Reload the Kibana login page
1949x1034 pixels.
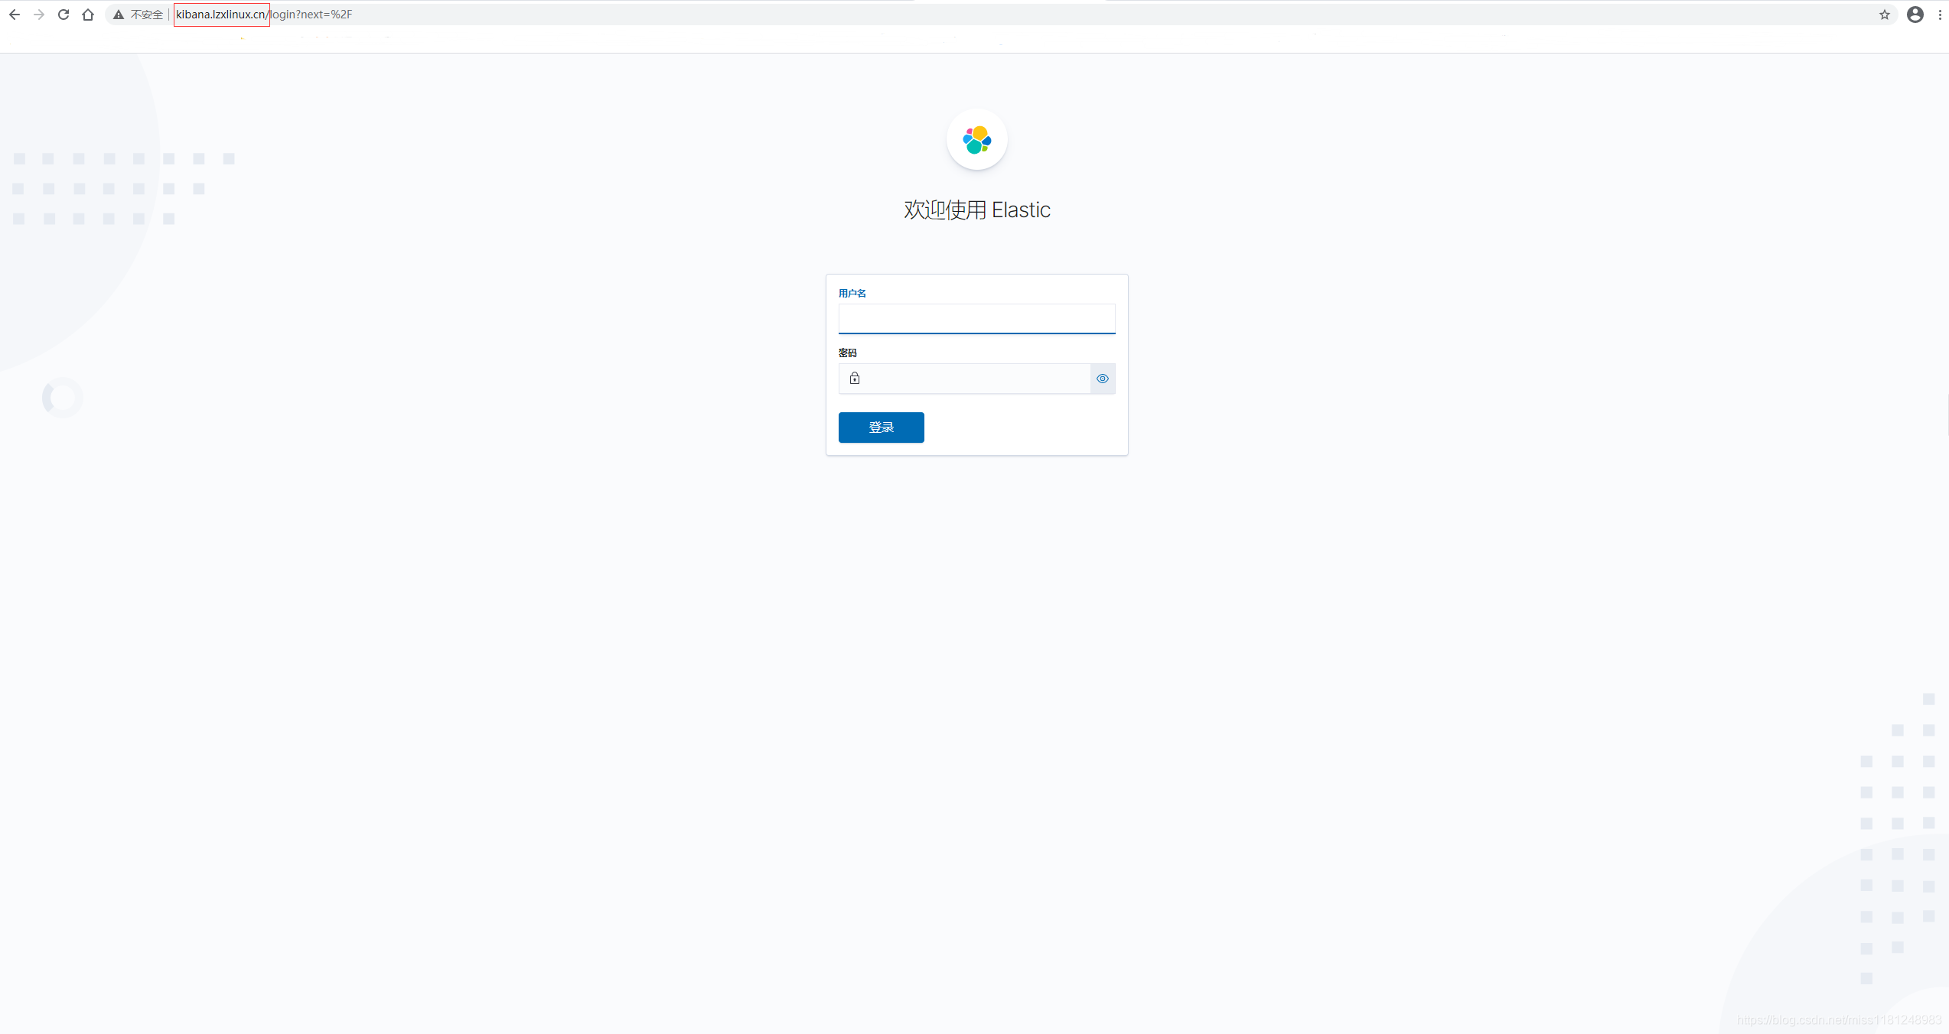coord(64,15)
